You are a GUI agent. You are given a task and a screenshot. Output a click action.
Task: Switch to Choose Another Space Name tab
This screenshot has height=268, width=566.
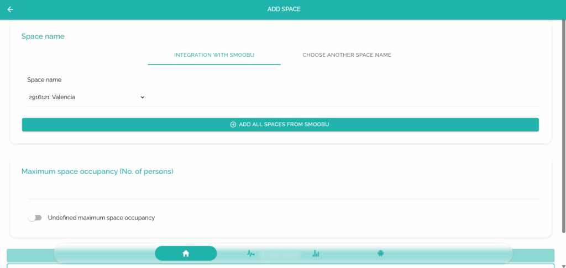pyautogui.click(x=347, y=55)
